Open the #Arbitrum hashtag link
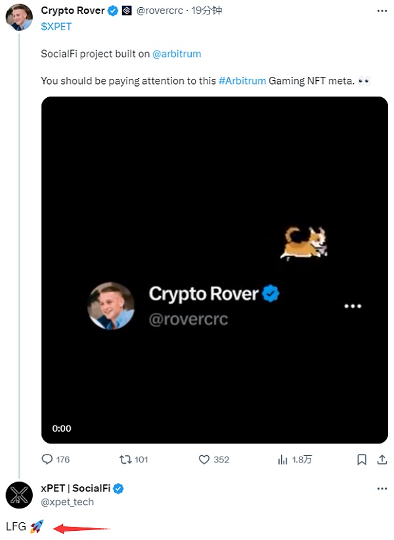The height and width of the screenshot is (540, 394). click(x=242, y=80)
